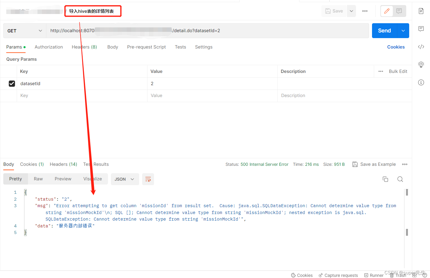The width and height of the screenshot is (430, 278).
Task: Click the datasetId key cell
Action: pos(82,84)
